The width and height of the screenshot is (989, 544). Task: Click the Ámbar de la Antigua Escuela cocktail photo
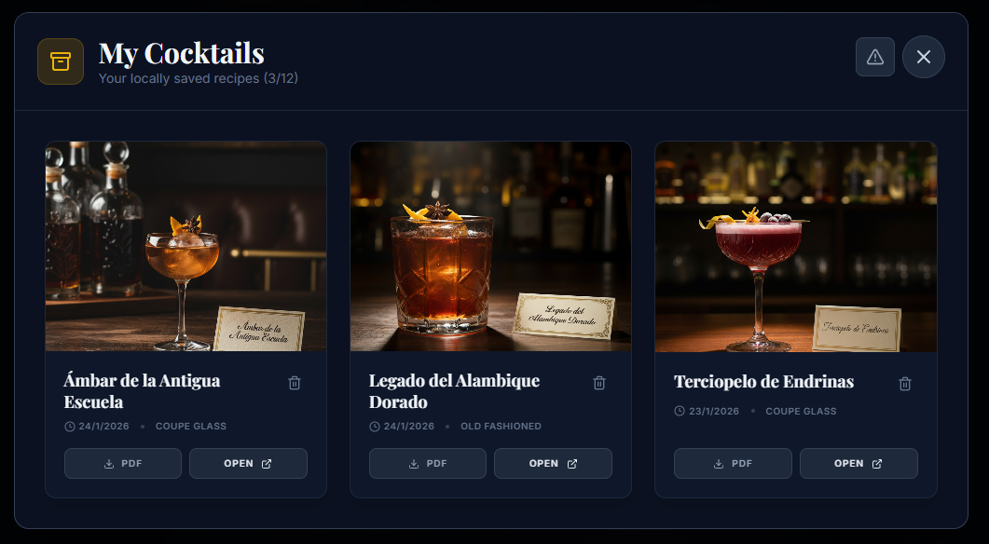186,247
